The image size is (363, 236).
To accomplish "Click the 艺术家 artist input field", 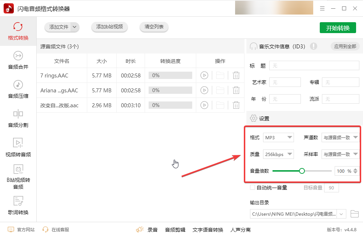I will pos(285,82).
